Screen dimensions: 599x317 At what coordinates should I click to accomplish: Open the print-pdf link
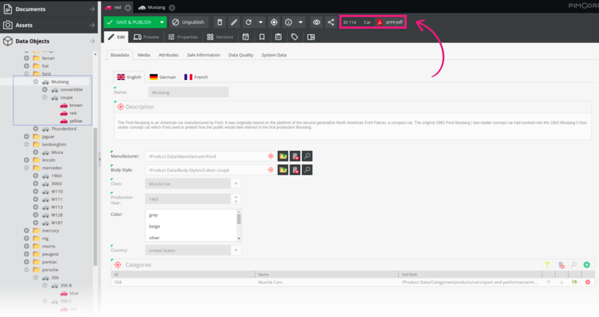pos(390,22)
